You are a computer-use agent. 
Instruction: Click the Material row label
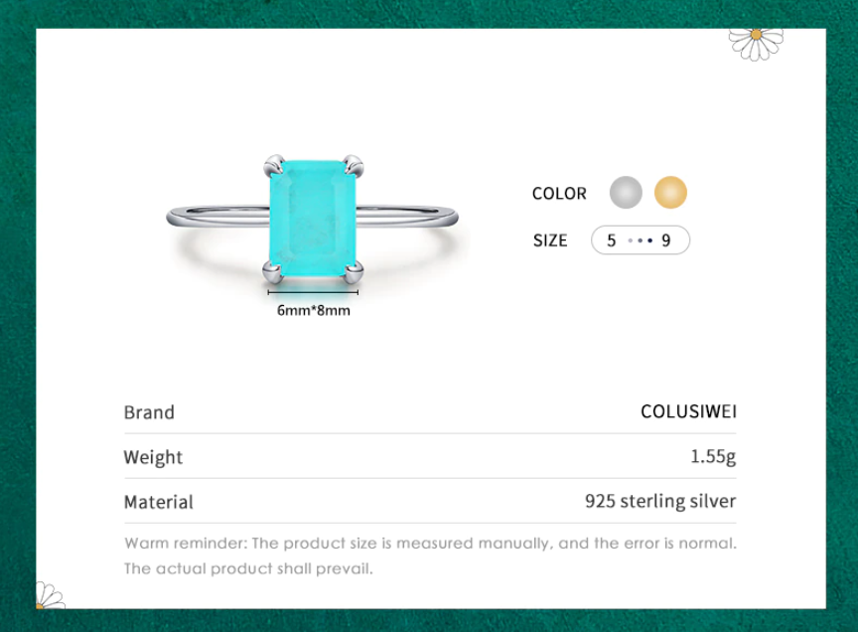[x=159, y=502]
